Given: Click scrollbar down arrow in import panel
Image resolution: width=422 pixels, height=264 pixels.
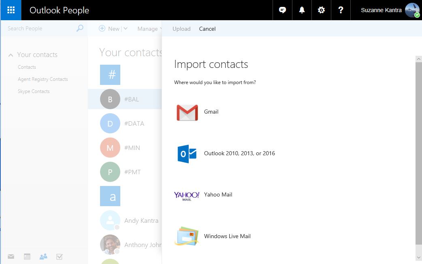Looking at the screenshot, I should (x=418, y=258).
